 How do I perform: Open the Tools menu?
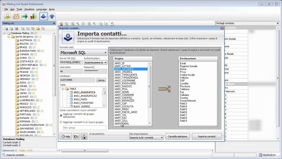coord(19,9)
